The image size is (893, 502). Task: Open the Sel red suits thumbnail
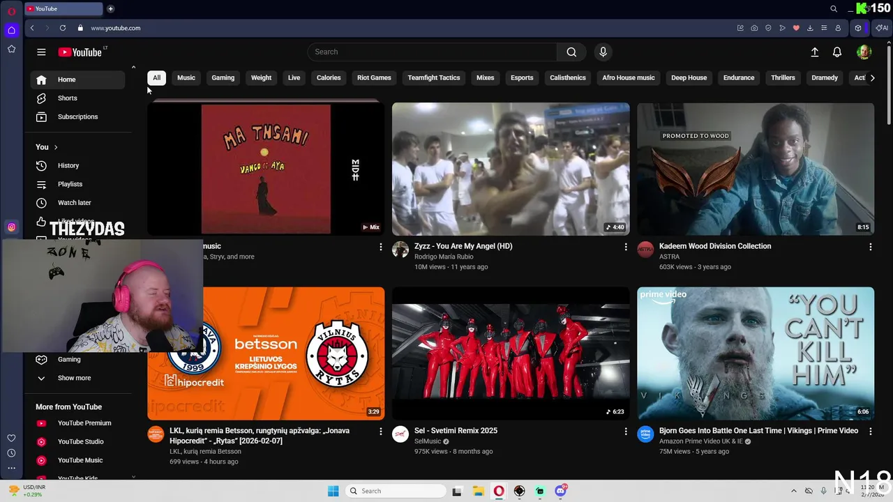point(511,353)
